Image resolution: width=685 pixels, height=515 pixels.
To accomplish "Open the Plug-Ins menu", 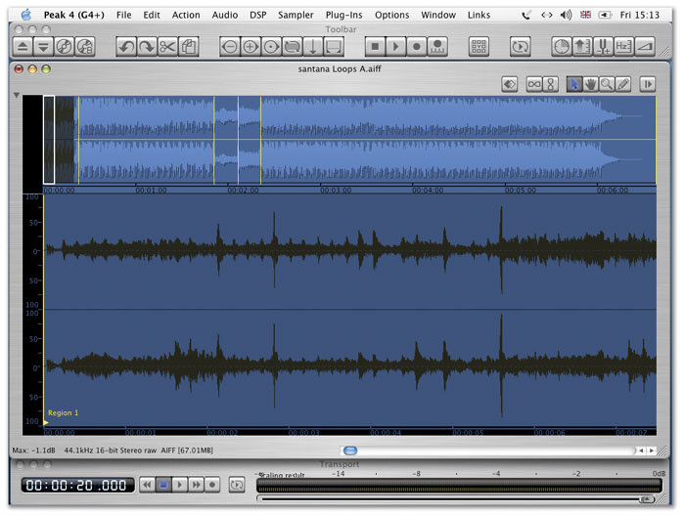I will point(343,15).
